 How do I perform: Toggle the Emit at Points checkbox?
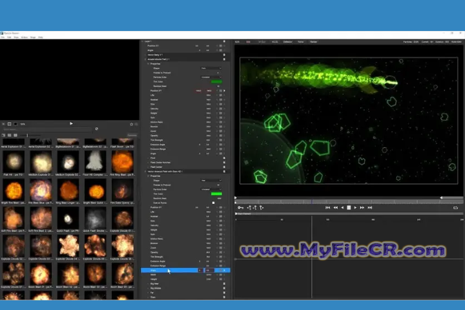213,203
